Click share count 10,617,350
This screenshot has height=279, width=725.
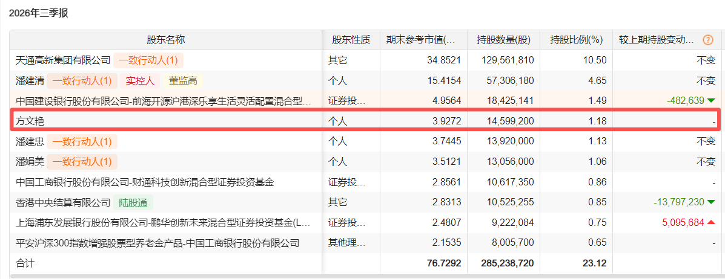click(509, 182)
